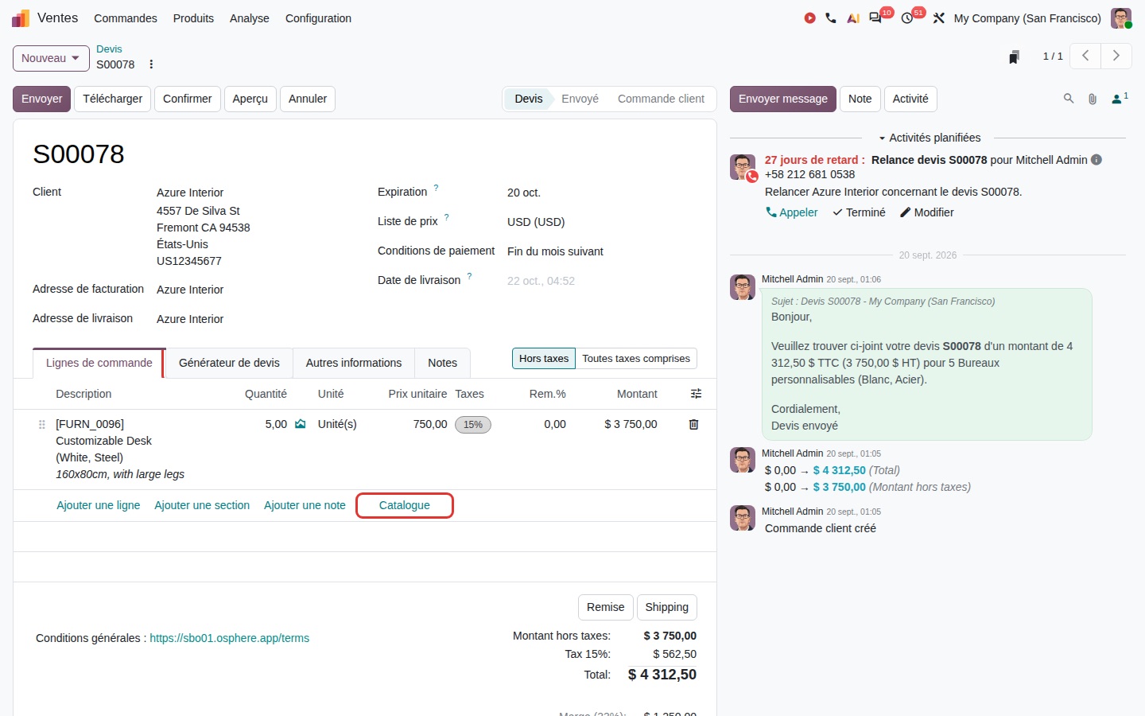Click the Envoyer button
This screenshot has height=716, width=1145.
41,99
